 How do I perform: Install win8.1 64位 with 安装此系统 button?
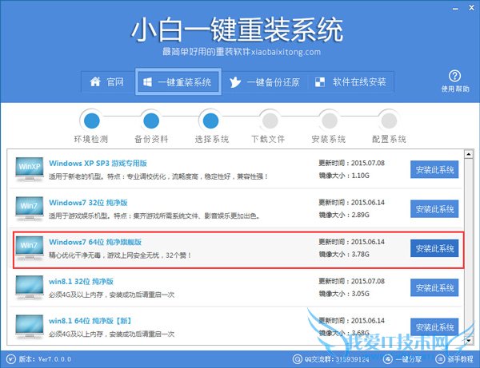434,327
